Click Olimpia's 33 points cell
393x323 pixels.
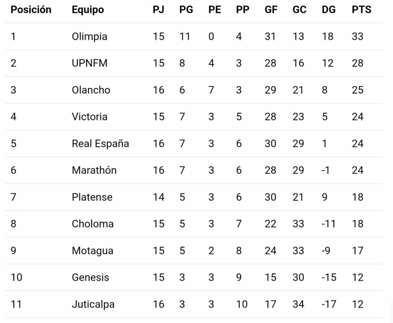pos(357,36)
